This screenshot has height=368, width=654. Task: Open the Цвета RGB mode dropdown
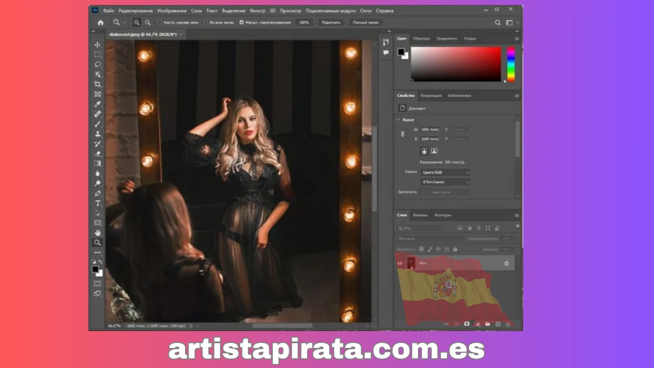tap(446, 173)
